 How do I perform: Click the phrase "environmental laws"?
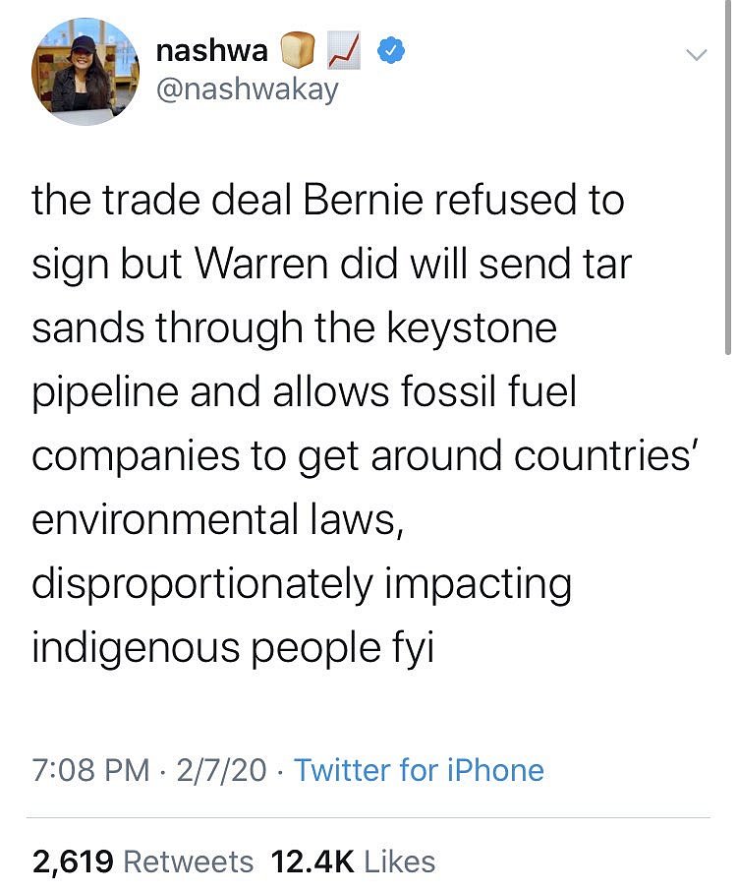click(x=216, y=519)
